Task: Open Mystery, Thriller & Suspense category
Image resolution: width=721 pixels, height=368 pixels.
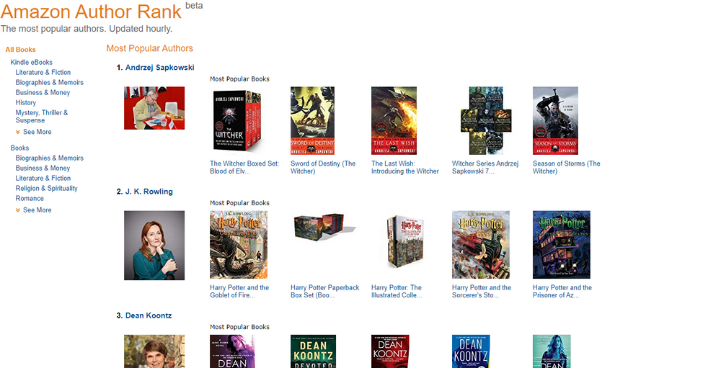Action: 41,116
